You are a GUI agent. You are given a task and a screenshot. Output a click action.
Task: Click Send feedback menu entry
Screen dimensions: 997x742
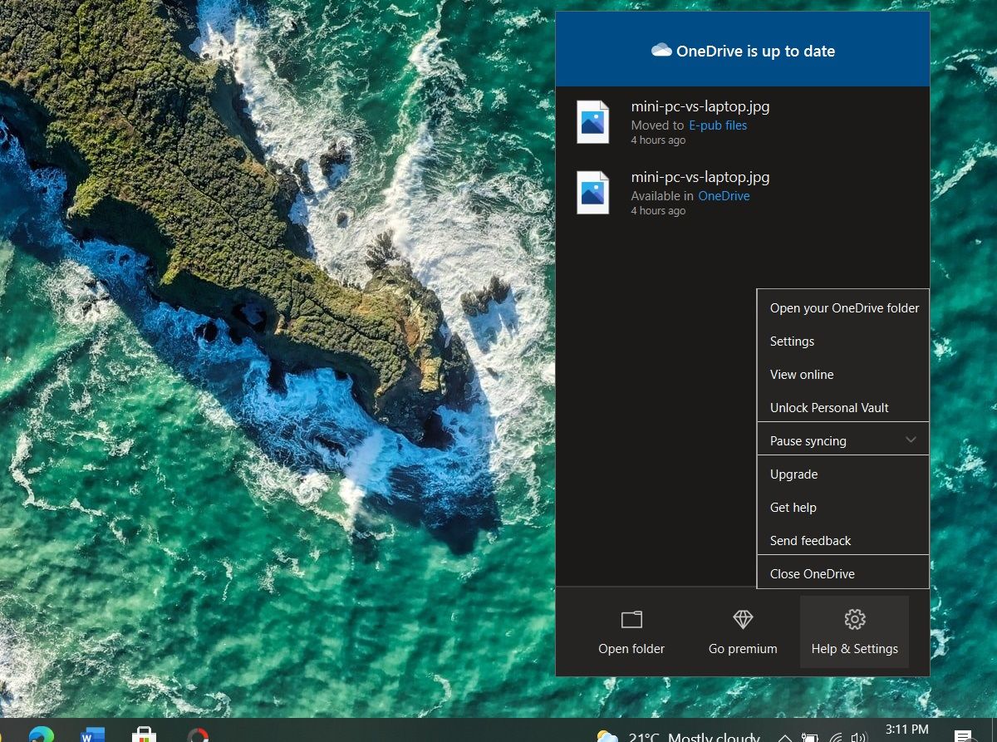coord(810,541)
